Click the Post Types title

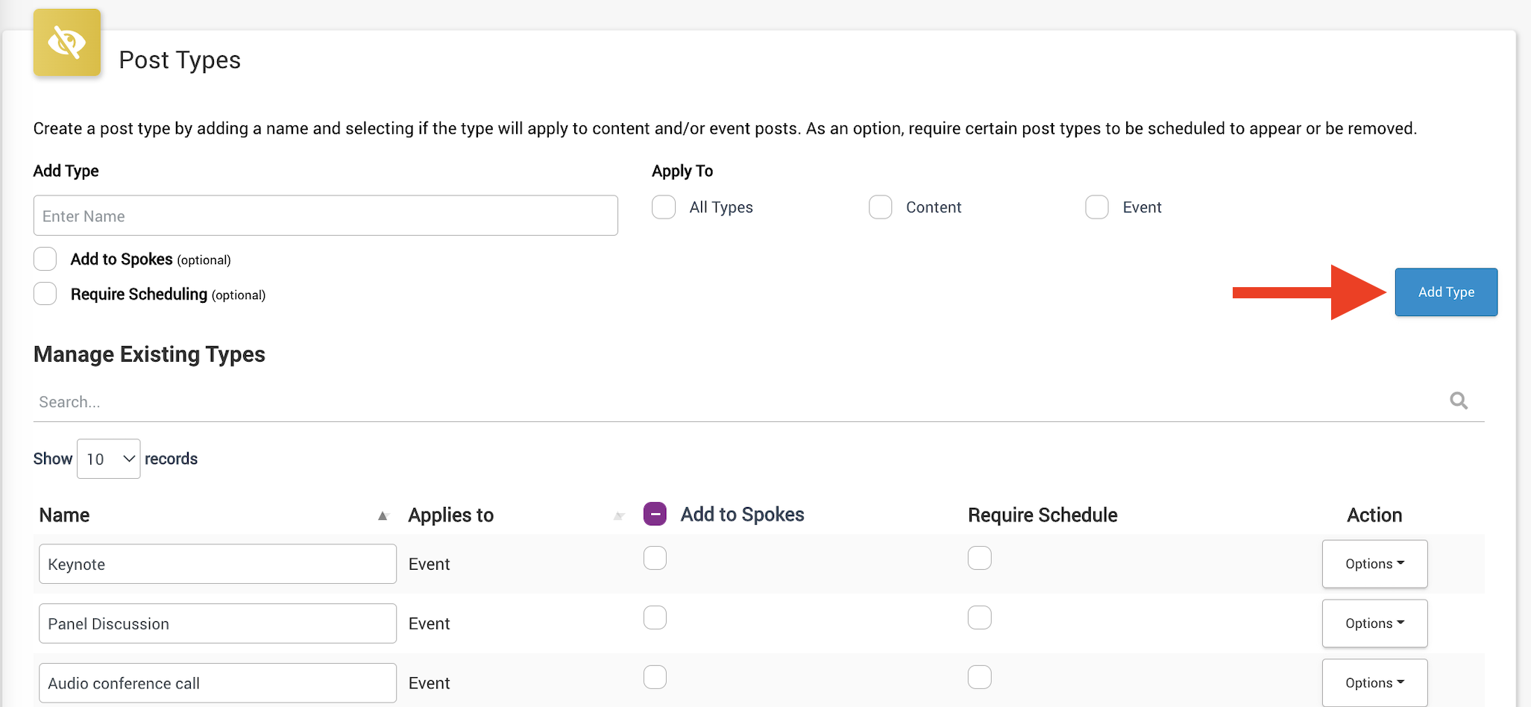coord(180,60)
